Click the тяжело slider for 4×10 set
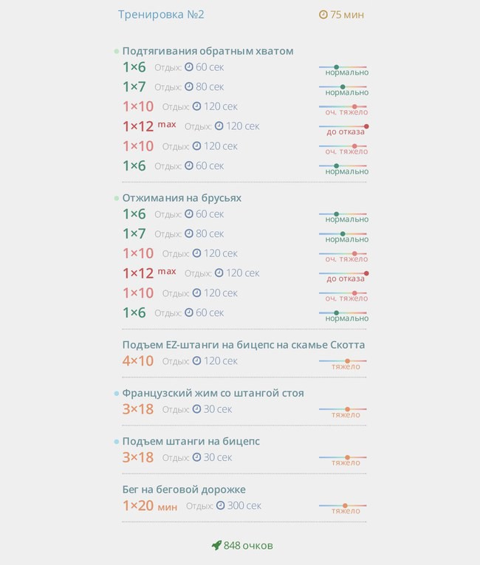The width and height of the screenshot is (480, 565). [x=343, y=360]
